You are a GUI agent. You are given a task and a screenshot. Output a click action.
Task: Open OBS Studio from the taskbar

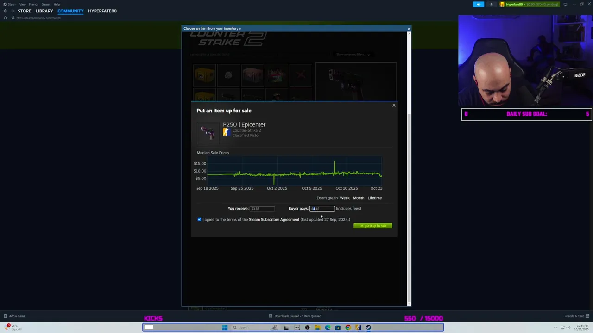pyautogui.click(x=307, y=327)
